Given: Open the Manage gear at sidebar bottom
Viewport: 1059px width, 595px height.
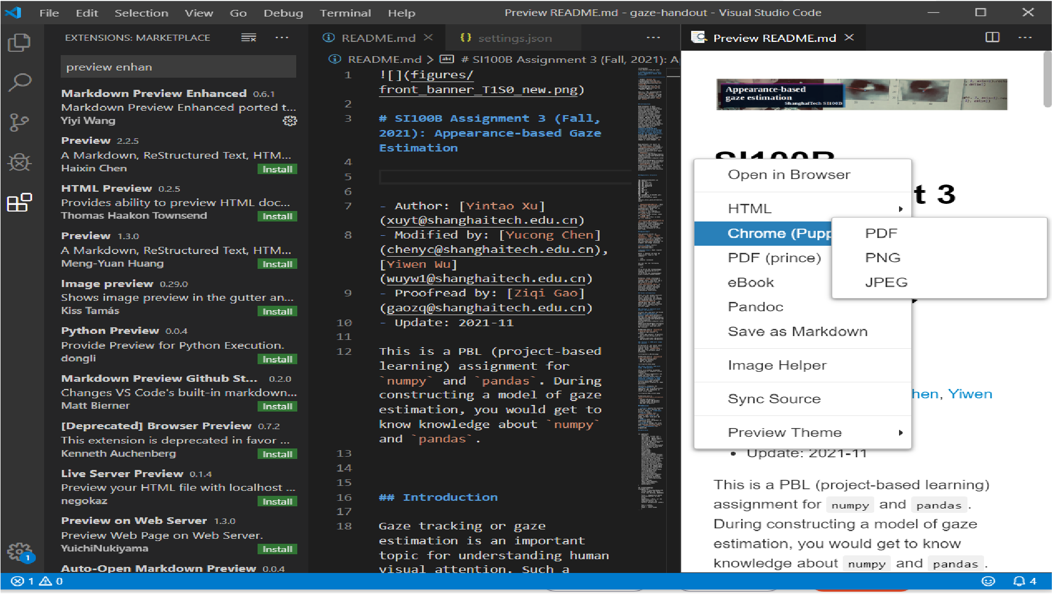Looking at the screenshot, I should pyautogui.click(x=18, y=550).
